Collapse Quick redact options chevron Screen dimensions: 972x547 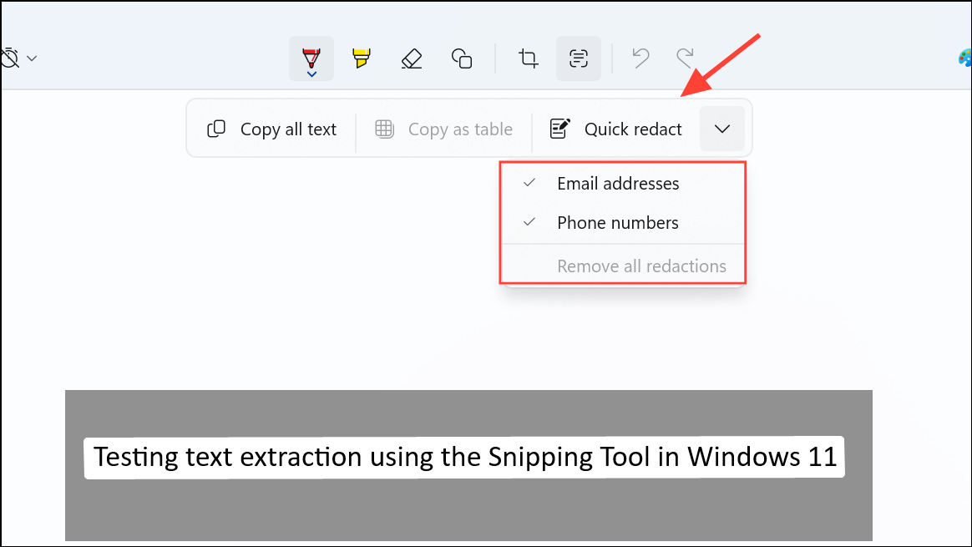point(722,129)
